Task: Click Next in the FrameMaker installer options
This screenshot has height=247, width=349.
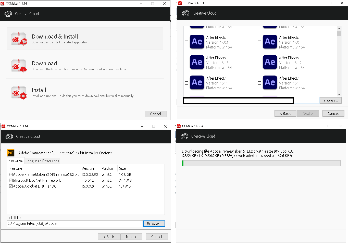Action: (x=131, y=237)
